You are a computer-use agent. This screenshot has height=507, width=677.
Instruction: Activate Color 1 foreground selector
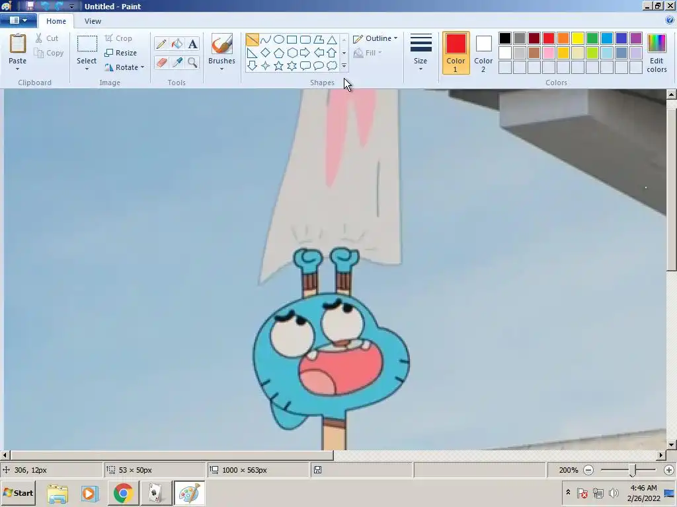(x=456, y=53)
